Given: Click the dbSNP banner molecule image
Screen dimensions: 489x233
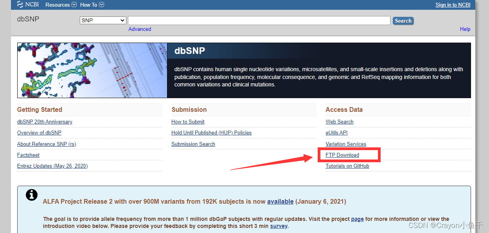Looking at the screenshot, I should [x=92, y=70].
